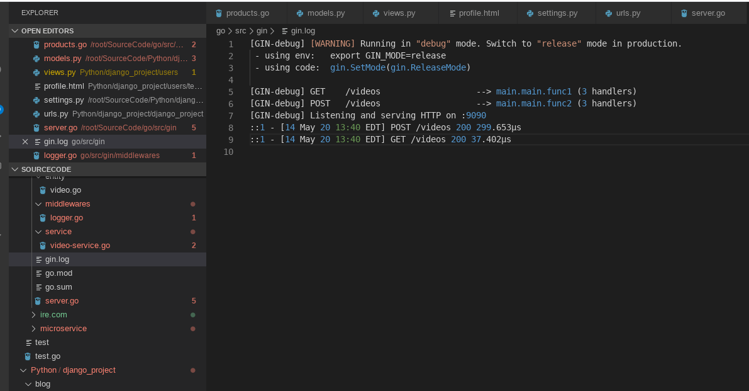This screenshot has height=391, width=749.
Task: Click the Go file icon beside products.go tab
Action: (219, 13)
